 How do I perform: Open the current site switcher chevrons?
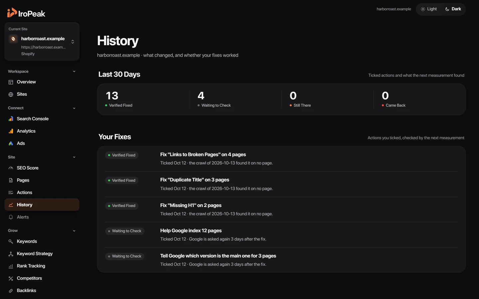pos(73,42)
